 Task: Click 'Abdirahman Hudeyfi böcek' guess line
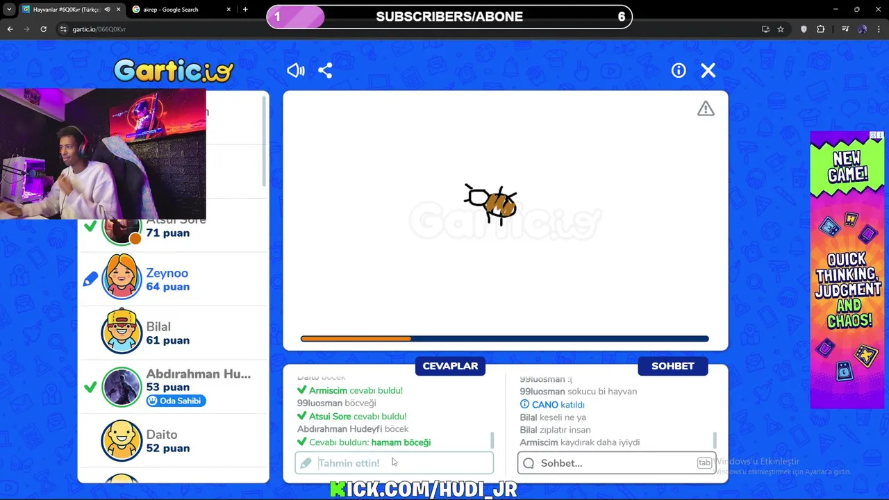click(353, 429)
